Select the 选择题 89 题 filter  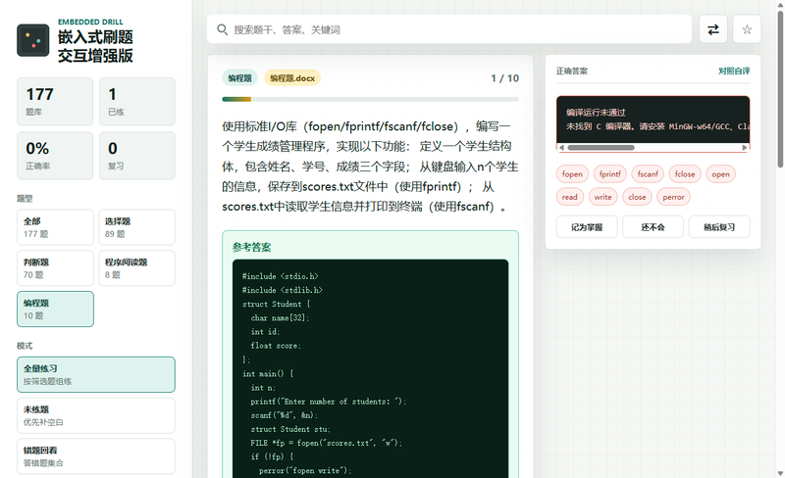136,227
